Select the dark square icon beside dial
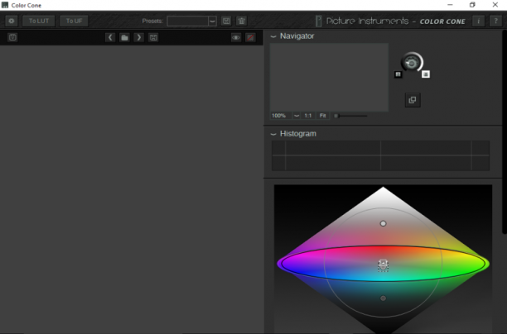Screen dimensions: 507x334 pyautogui.click(x=398, y=74)
